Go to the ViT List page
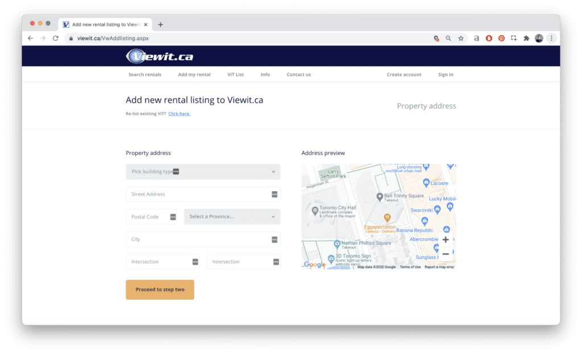Screen dimensions: 582x354 pyautogui.click(x=235, y=74)
